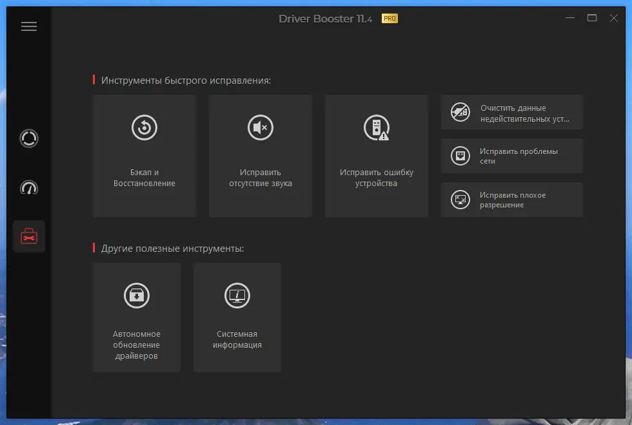
Task: Click the download arrow icon on Offline Update card
Action: click(136, 296)
